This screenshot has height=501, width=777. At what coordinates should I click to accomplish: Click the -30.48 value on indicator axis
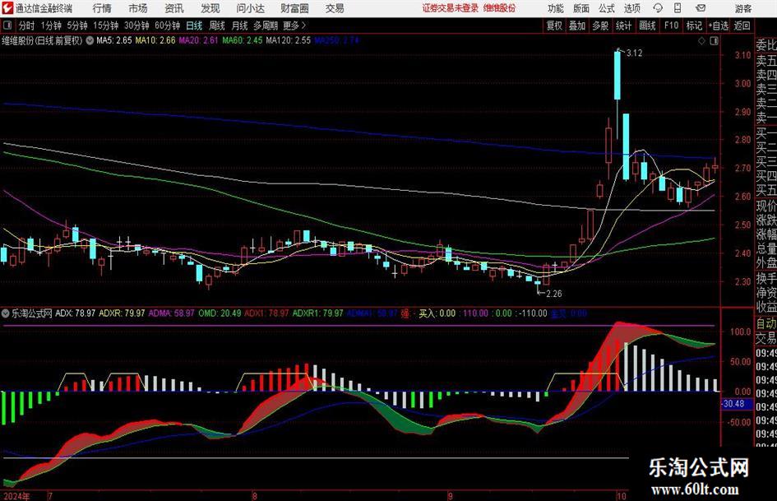pos(733,404)
